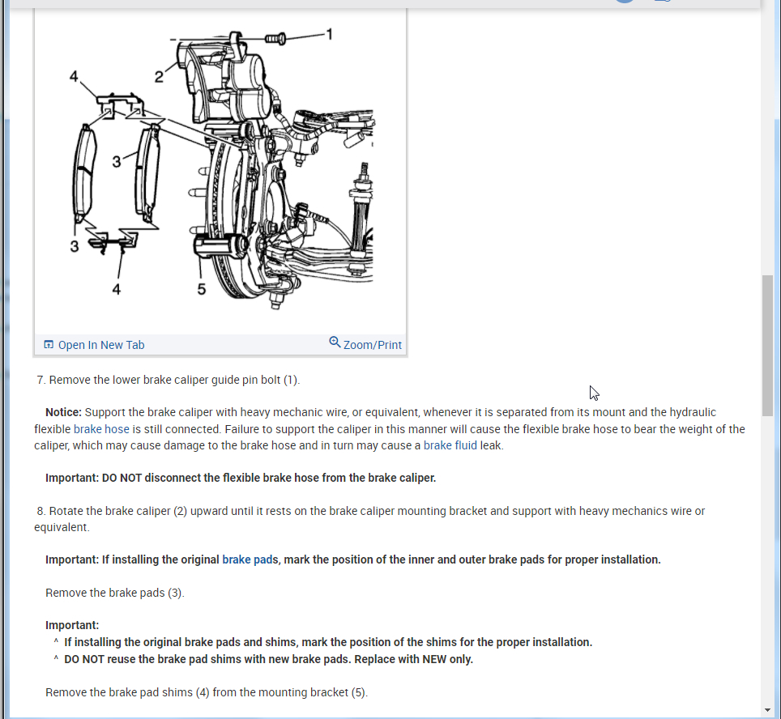The height and width of the screenshot is (719, 781).
Task: Click the 'DO NOT reuse the brake pad shims' bullet
Action: (x=268, y=659)
